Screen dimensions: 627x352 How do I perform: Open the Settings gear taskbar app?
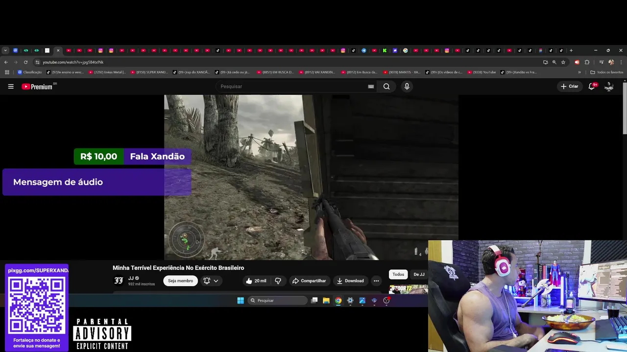click(350, 301)
